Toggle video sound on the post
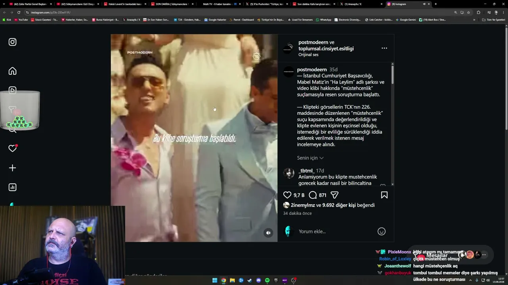Image resolution: width=508 pixels, height=285 pixels. coord(268,233)
